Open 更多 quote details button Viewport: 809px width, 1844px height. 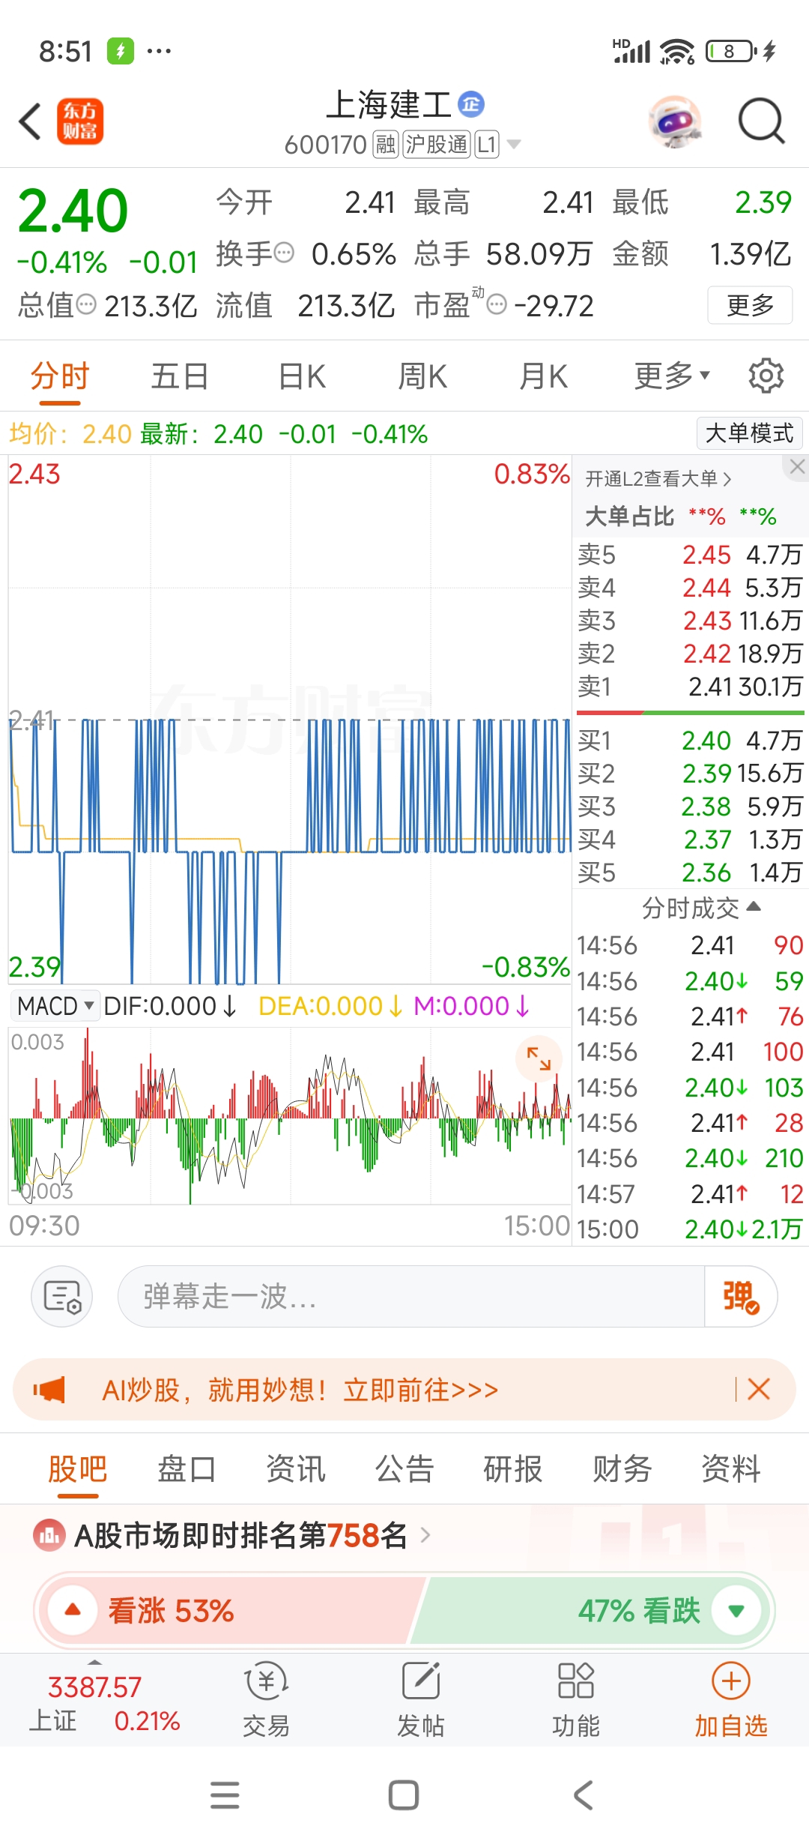pyautogui.click(x=750, y=304)
